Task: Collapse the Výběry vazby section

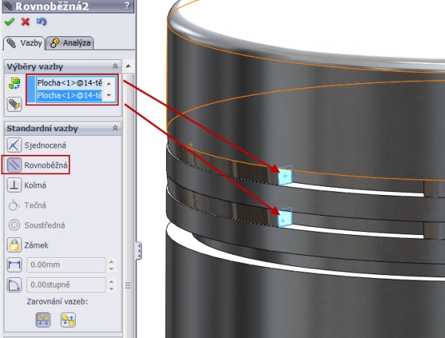Action: 115,67
